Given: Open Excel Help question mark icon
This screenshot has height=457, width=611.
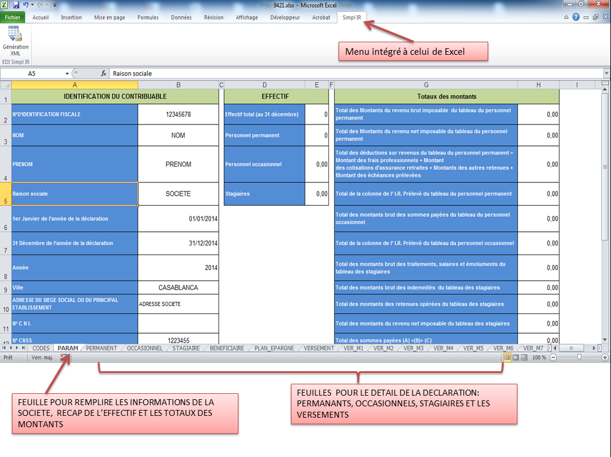Looking at the screenshot, I should point(576,17).
